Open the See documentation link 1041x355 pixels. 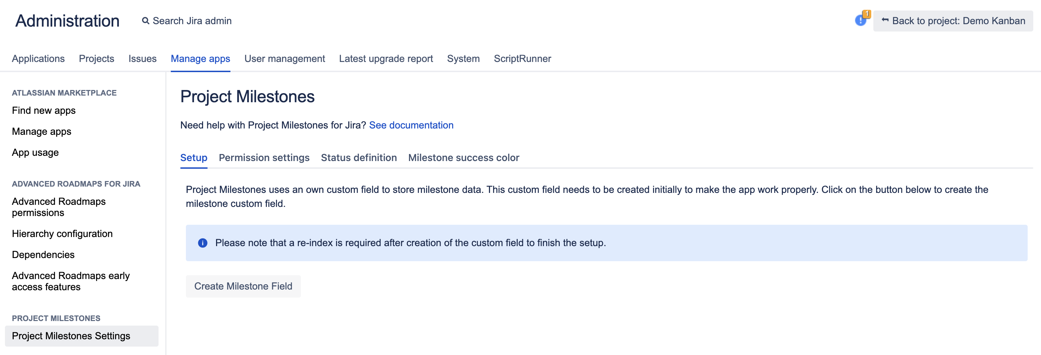click(411, 125)
